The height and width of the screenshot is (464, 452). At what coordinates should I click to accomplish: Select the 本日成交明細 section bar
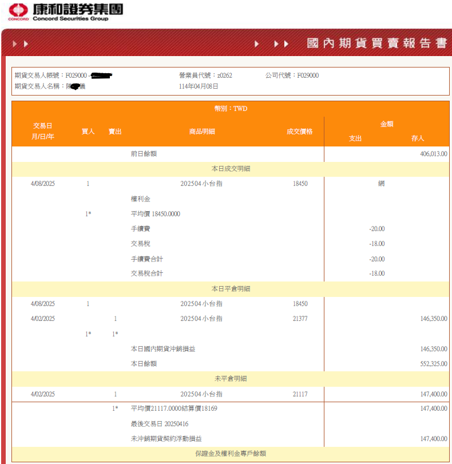click(231, 169)
